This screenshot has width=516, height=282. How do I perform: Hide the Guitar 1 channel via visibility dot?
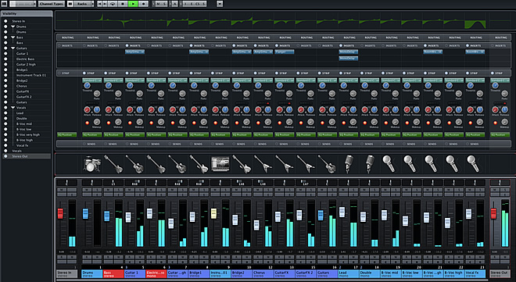5,54
